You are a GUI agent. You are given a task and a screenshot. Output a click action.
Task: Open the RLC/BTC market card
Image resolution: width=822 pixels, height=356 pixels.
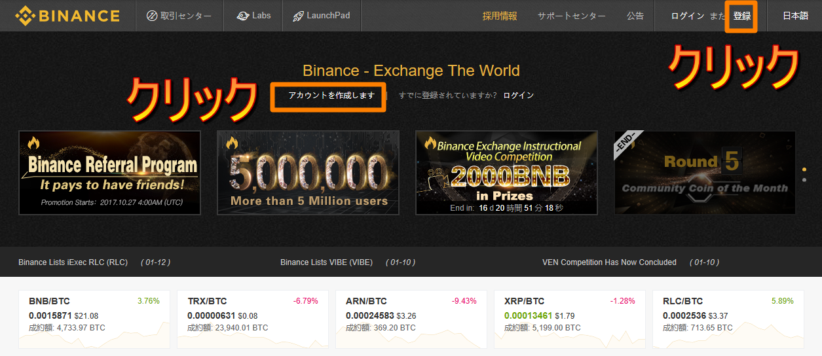coord(728,319)
